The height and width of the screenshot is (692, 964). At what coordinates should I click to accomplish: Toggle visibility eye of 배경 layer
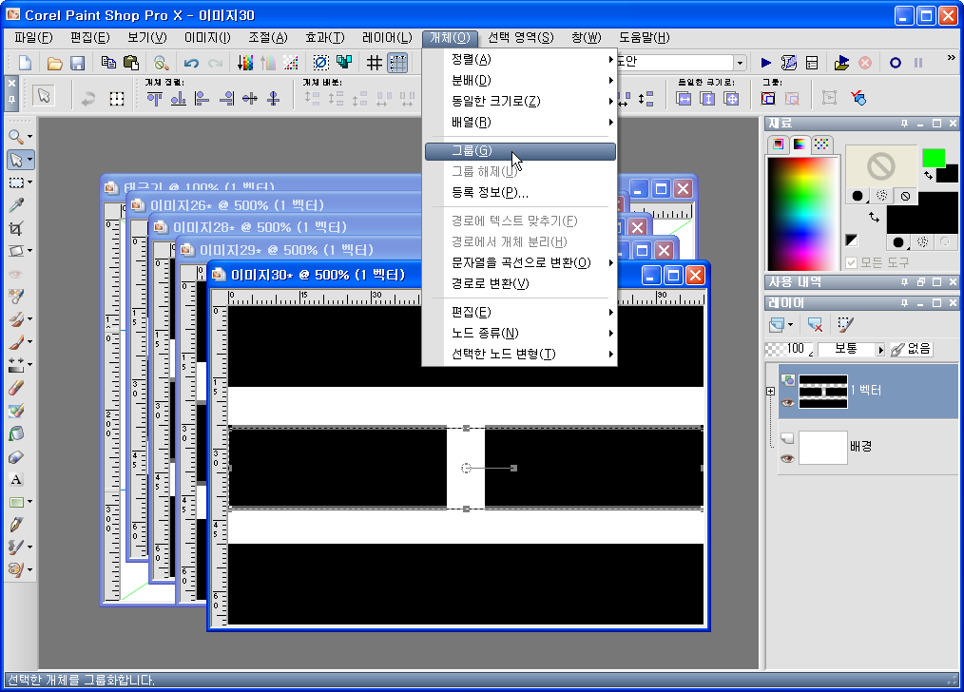pos(787,458)
